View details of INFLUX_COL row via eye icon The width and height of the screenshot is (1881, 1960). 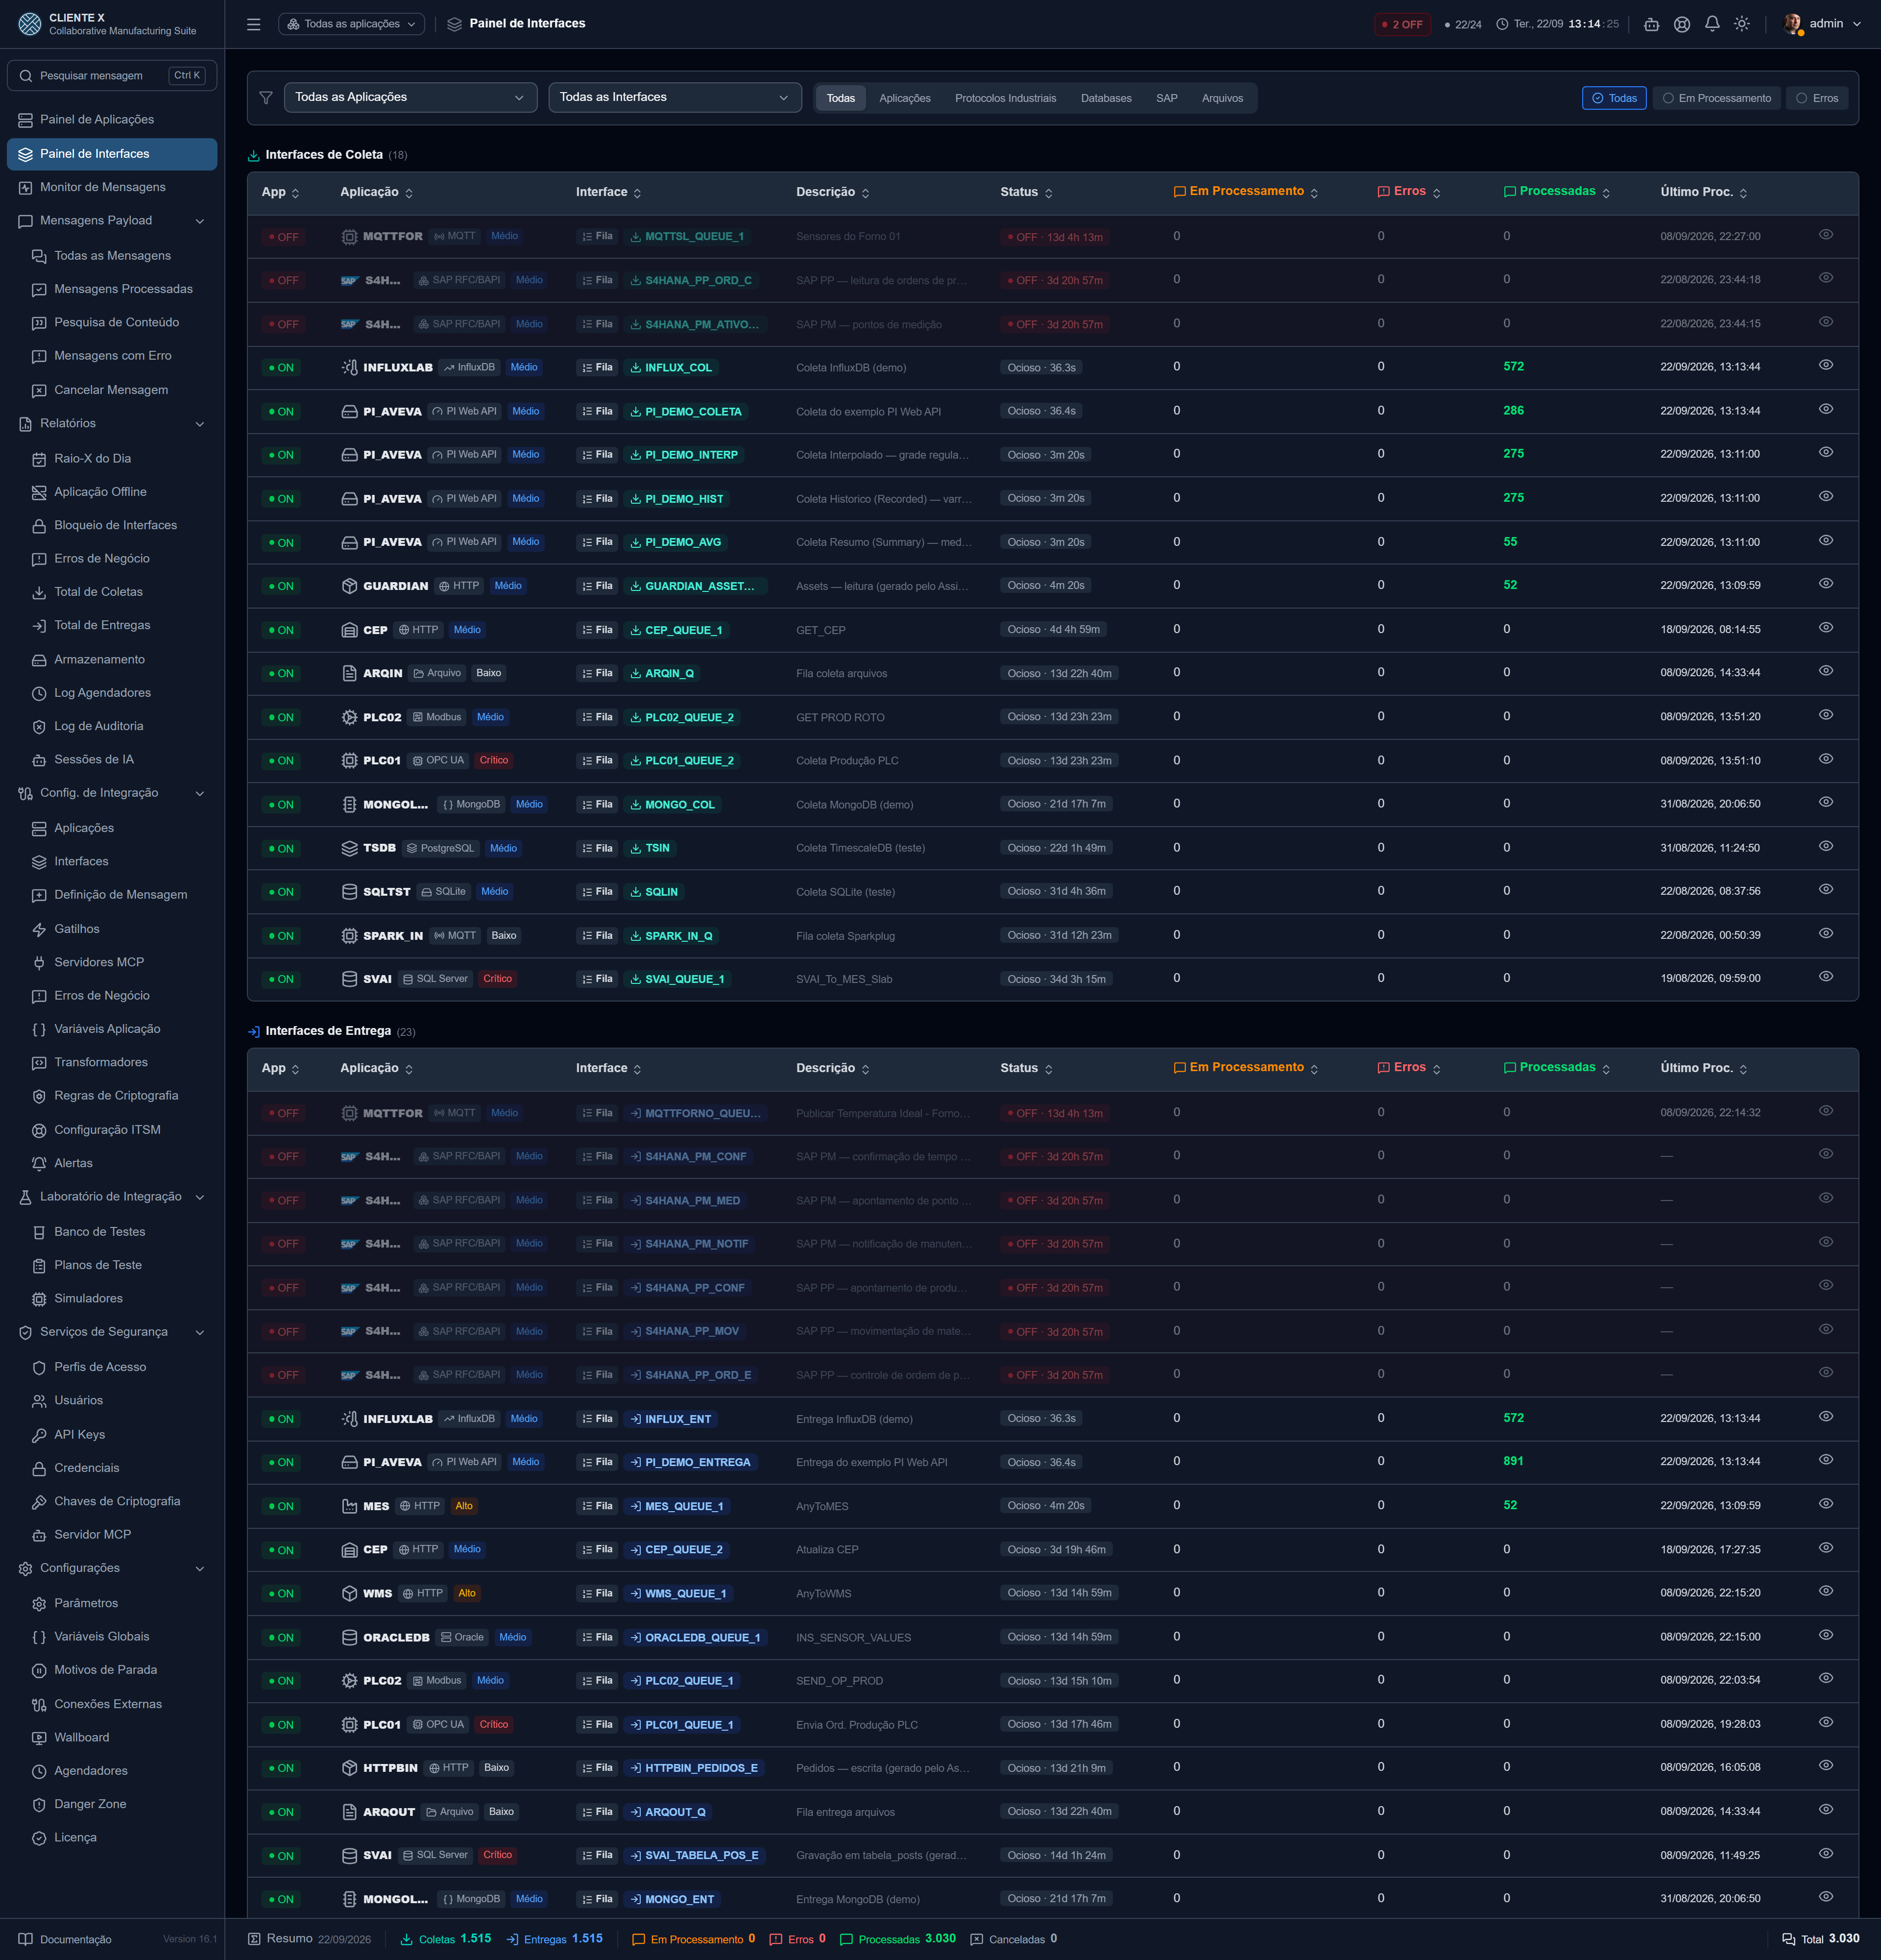point(1825,366)
